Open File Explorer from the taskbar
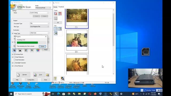This screenshot has width=171, height=96. point(79,94)
